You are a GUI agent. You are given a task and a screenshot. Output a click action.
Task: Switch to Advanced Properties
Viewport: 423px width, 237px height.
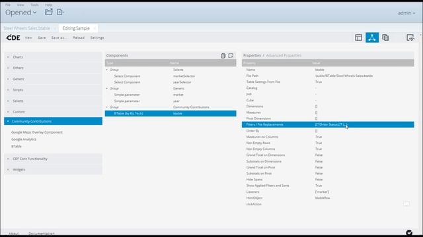284,55
